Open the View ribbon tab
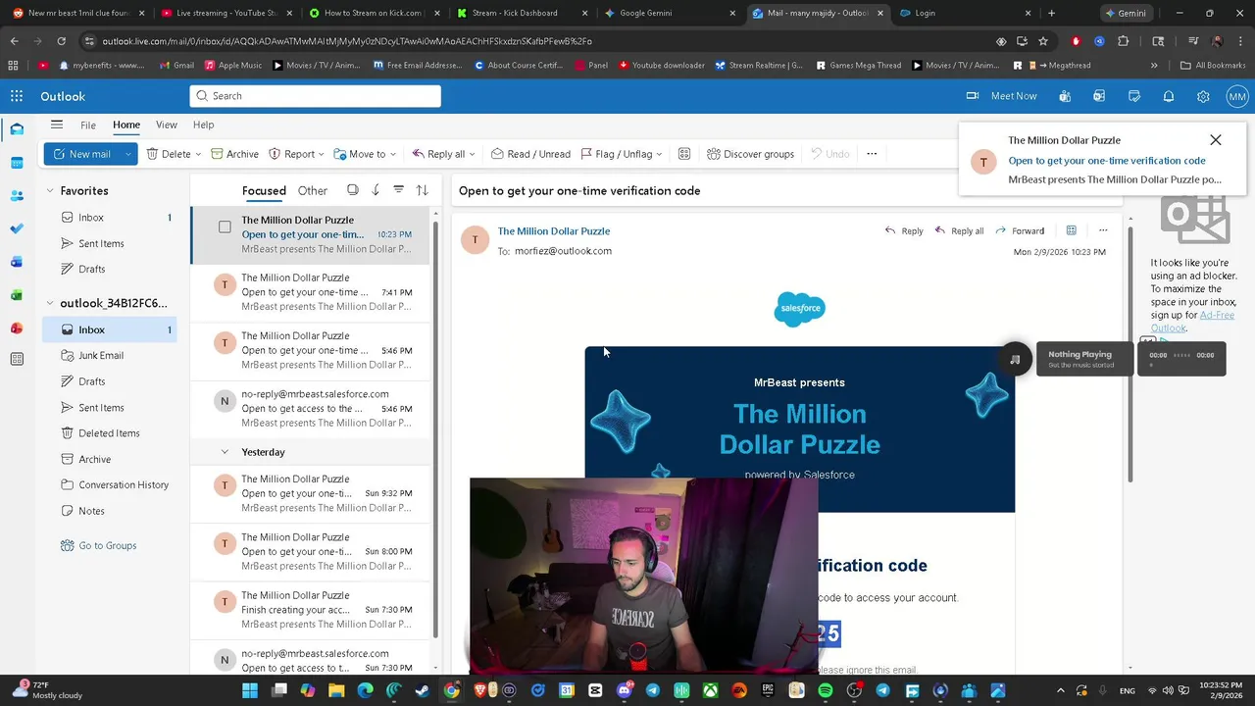The height and width of the screenshot is (706, 1255). coord(167,125)
